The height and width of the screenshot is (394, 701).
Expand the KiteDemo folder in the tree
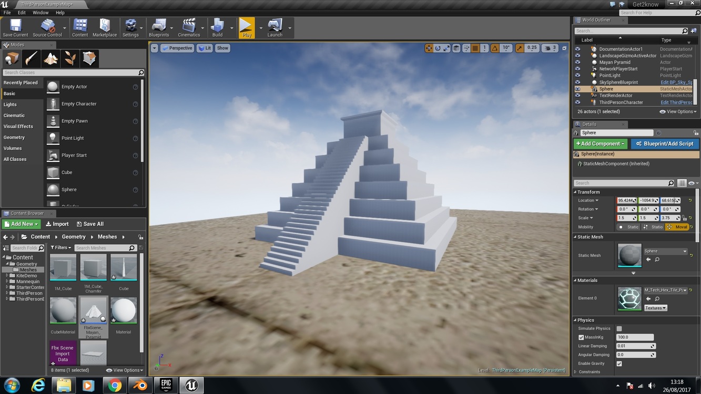click(x=7, y=275)
